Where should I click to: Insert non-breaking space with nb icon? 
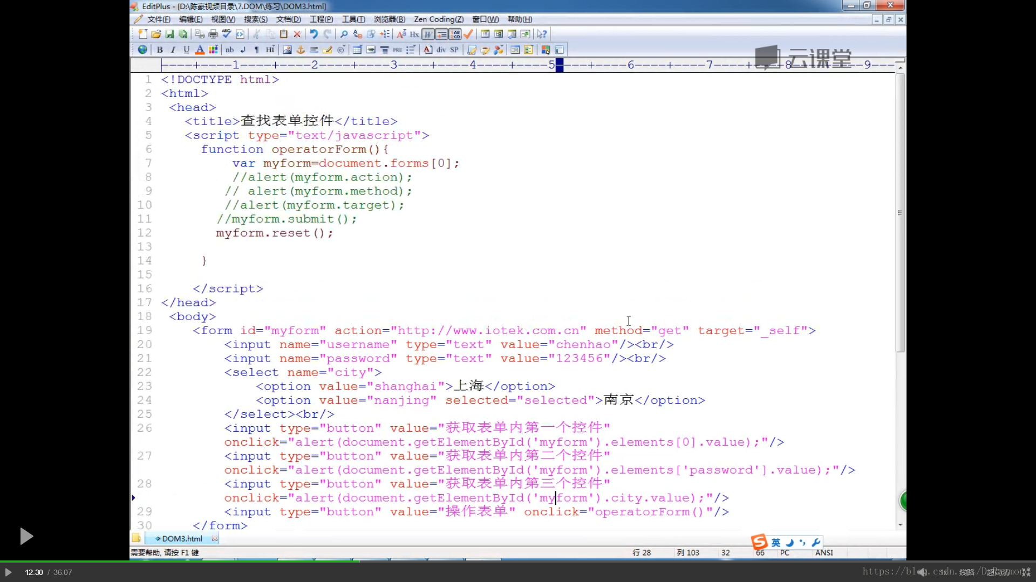pos(230,50)
